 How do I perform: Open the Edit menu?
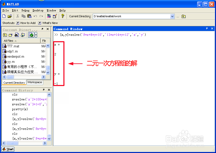click(x=15, y=11)
